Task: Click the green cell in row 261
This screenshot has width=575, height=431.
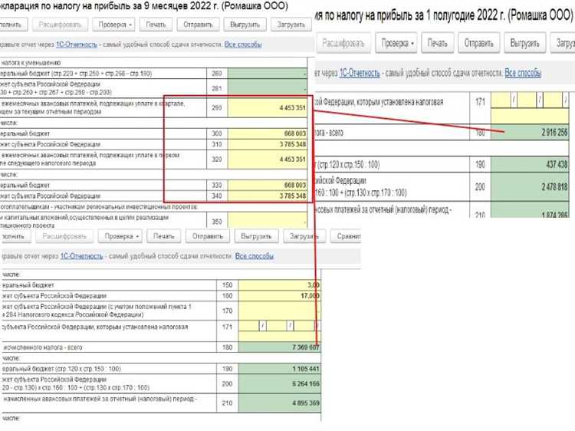Action: coord(268,88)
